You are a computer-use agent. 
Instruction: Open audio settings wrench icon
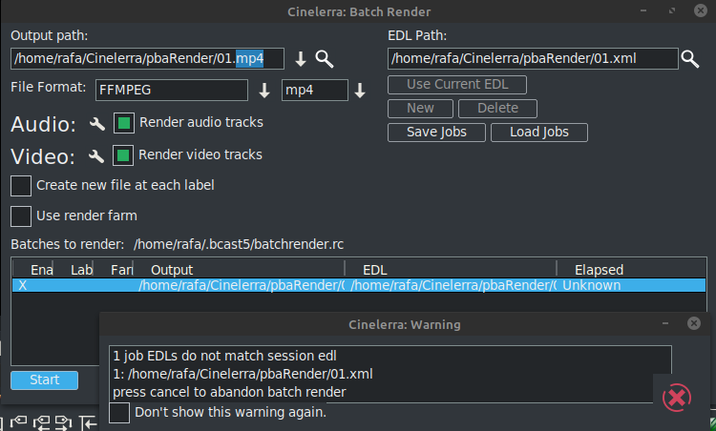tap(96, 124)
